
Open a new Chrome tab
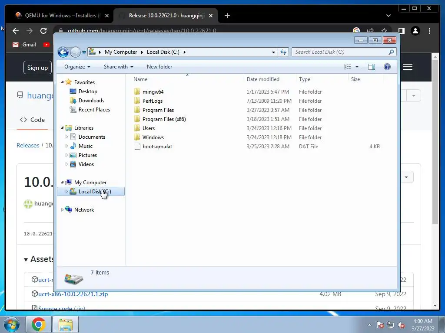point(227,16)
